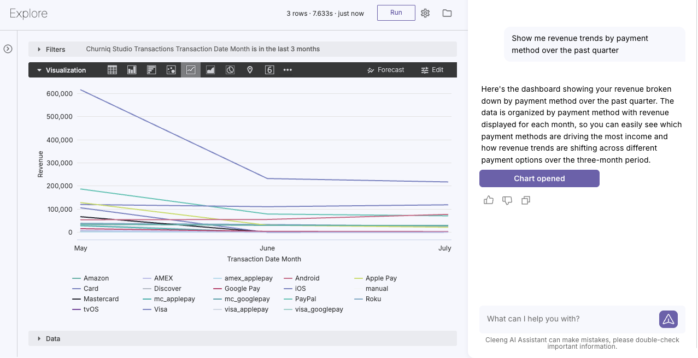Toggle Apple Pay legend series
This screenshot has width=698, height=358.
[x=376, y=278]
